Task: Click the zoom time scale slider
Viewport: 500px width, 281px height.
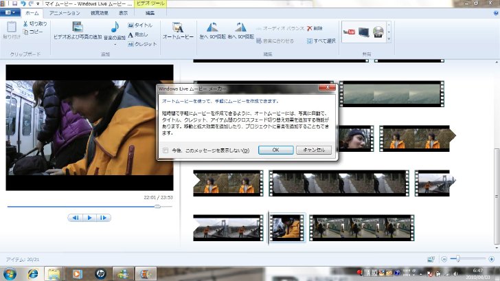Action: [x=458, y=259]
